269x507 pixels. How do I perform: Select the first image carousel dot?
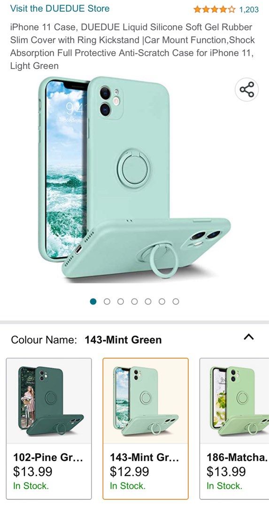[x=93, y=301]
